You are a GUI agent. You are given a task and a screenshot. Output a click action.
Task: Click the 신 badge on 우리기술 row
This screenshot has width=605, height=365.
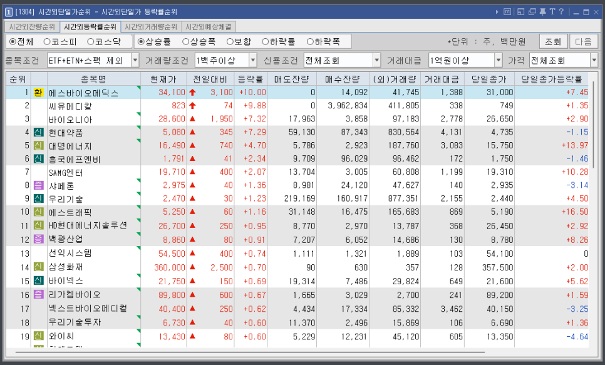coord(38,198)
